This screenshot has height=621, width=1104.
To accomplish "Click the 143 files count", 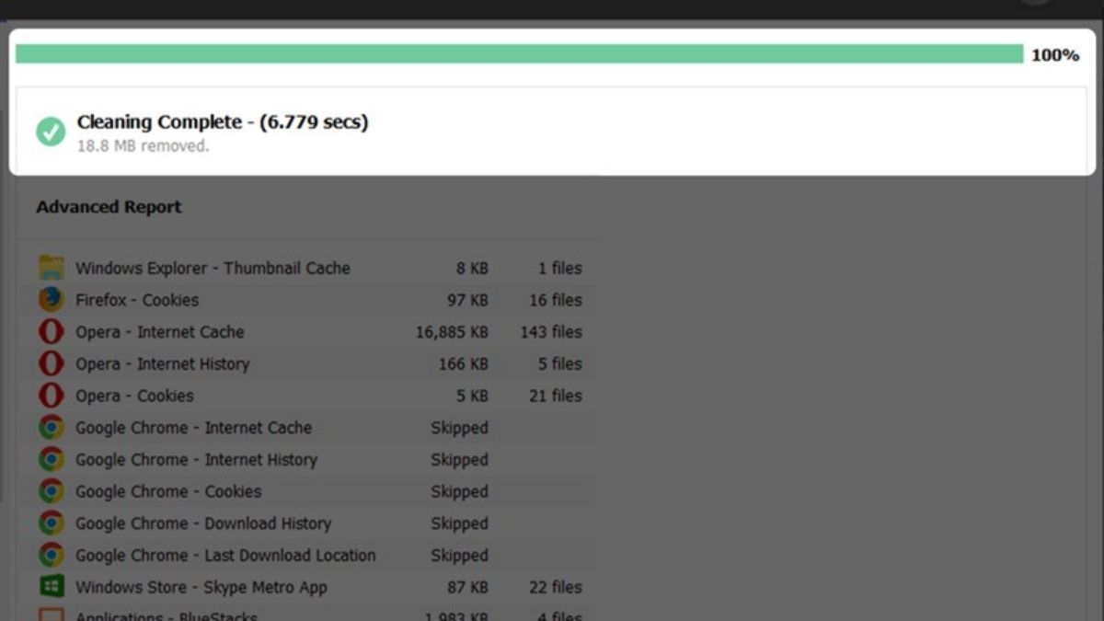I will (x=551, y=332).
